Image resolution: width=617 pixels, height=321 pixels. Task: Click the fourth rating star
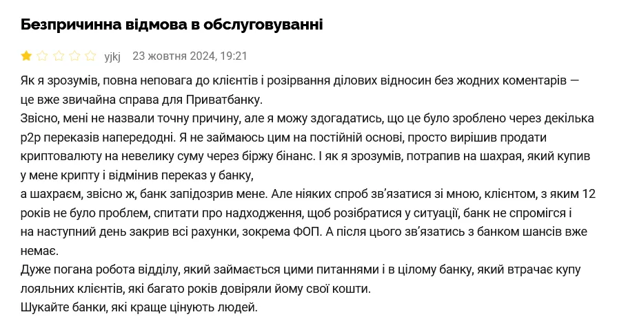coord(74,56)
